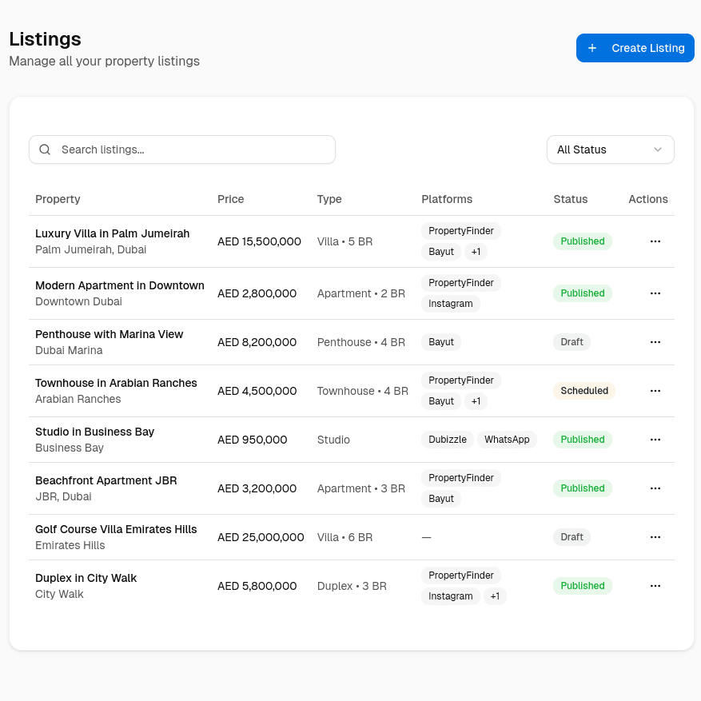Click the plus icon on Create Listing
The image size is (701, 701).
592,48
